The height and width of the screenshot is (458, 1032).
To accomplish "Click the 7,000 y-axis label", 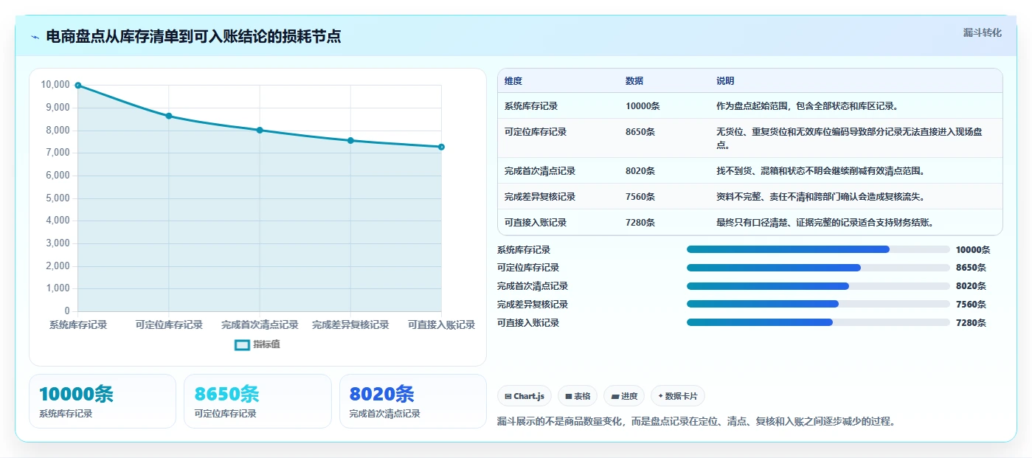I will (x=58, y=153).
